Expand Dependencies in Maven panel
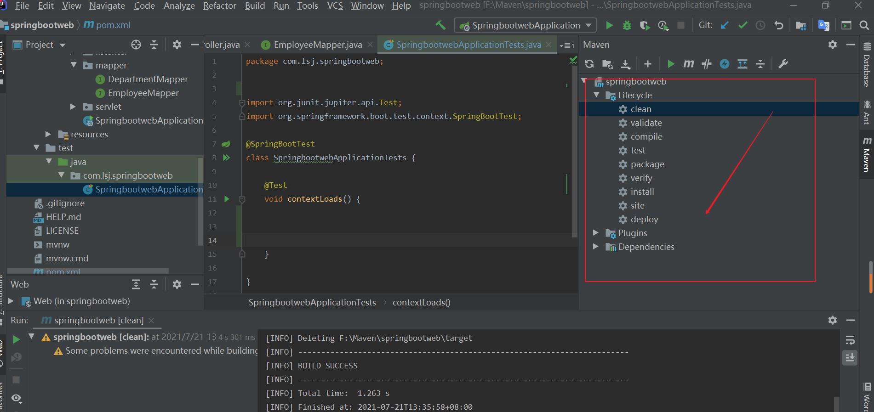The image size is (874, 412). pos(596,247)
